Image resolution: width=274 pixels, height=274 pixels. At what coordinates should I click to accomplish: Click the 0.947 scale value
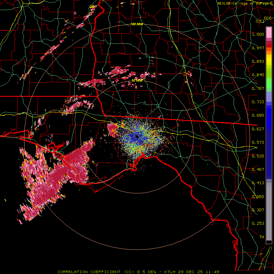point(258,48)
